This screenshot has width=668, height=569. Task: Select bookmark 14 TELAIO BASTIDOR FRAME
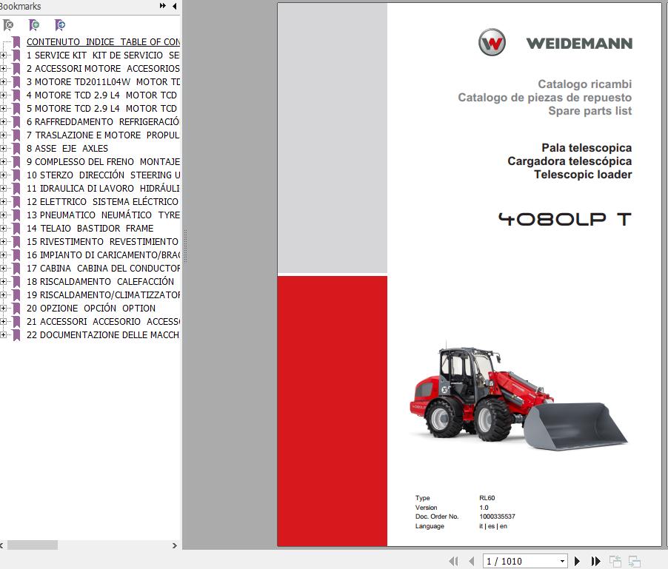click(90, 228)
